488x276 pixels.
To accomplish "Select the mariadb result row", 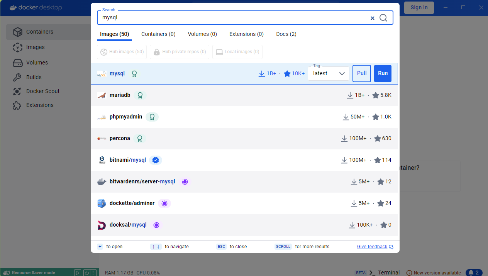I will [x=245, y=95].
